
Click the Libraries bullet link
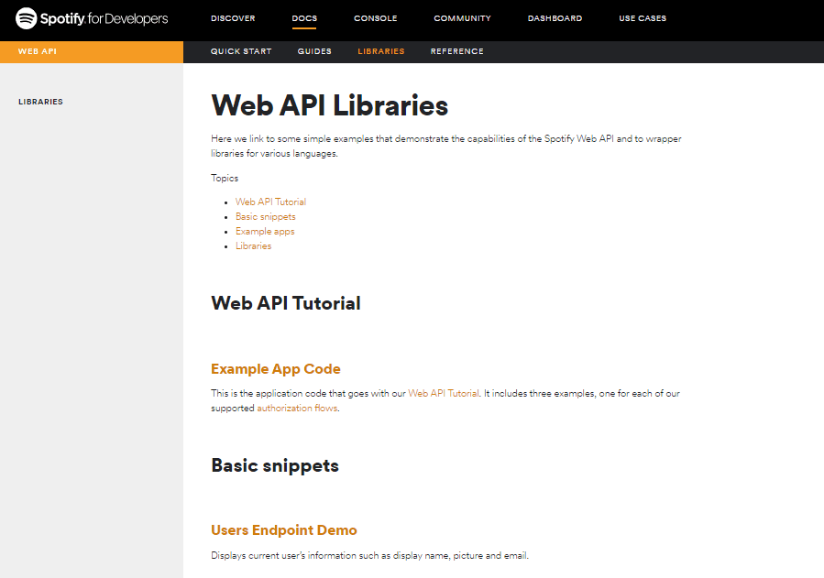click(x=253, y=245)
